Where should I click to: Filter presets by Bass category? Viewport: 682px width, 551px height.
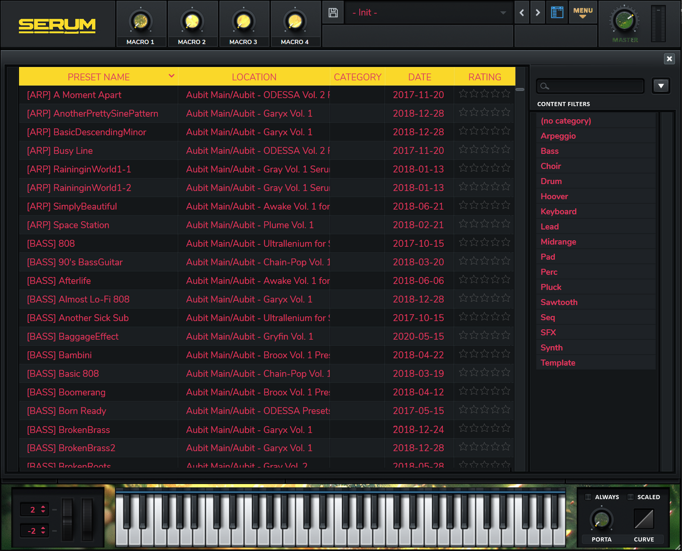596,151
